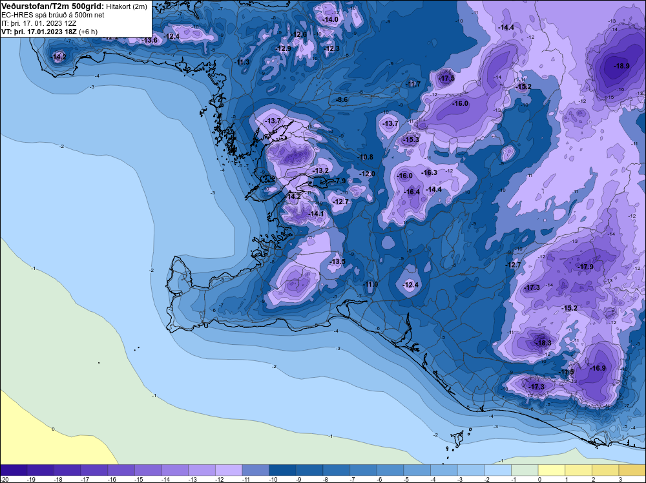Select the -16.3 temperature value
Screen dimensions: 646x483
pyautogui.click(x=430, y=172)
